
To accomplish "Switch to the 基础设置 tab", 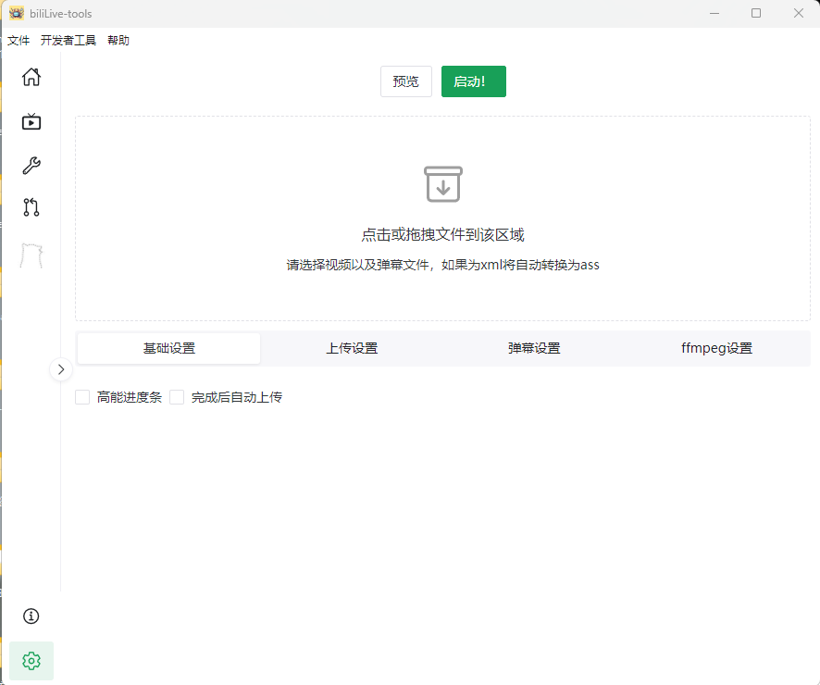I will (x=169, y=348).
